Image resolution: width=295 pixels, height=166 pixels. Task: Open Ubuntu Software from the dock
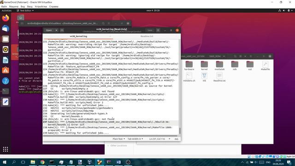click(6, 71)
